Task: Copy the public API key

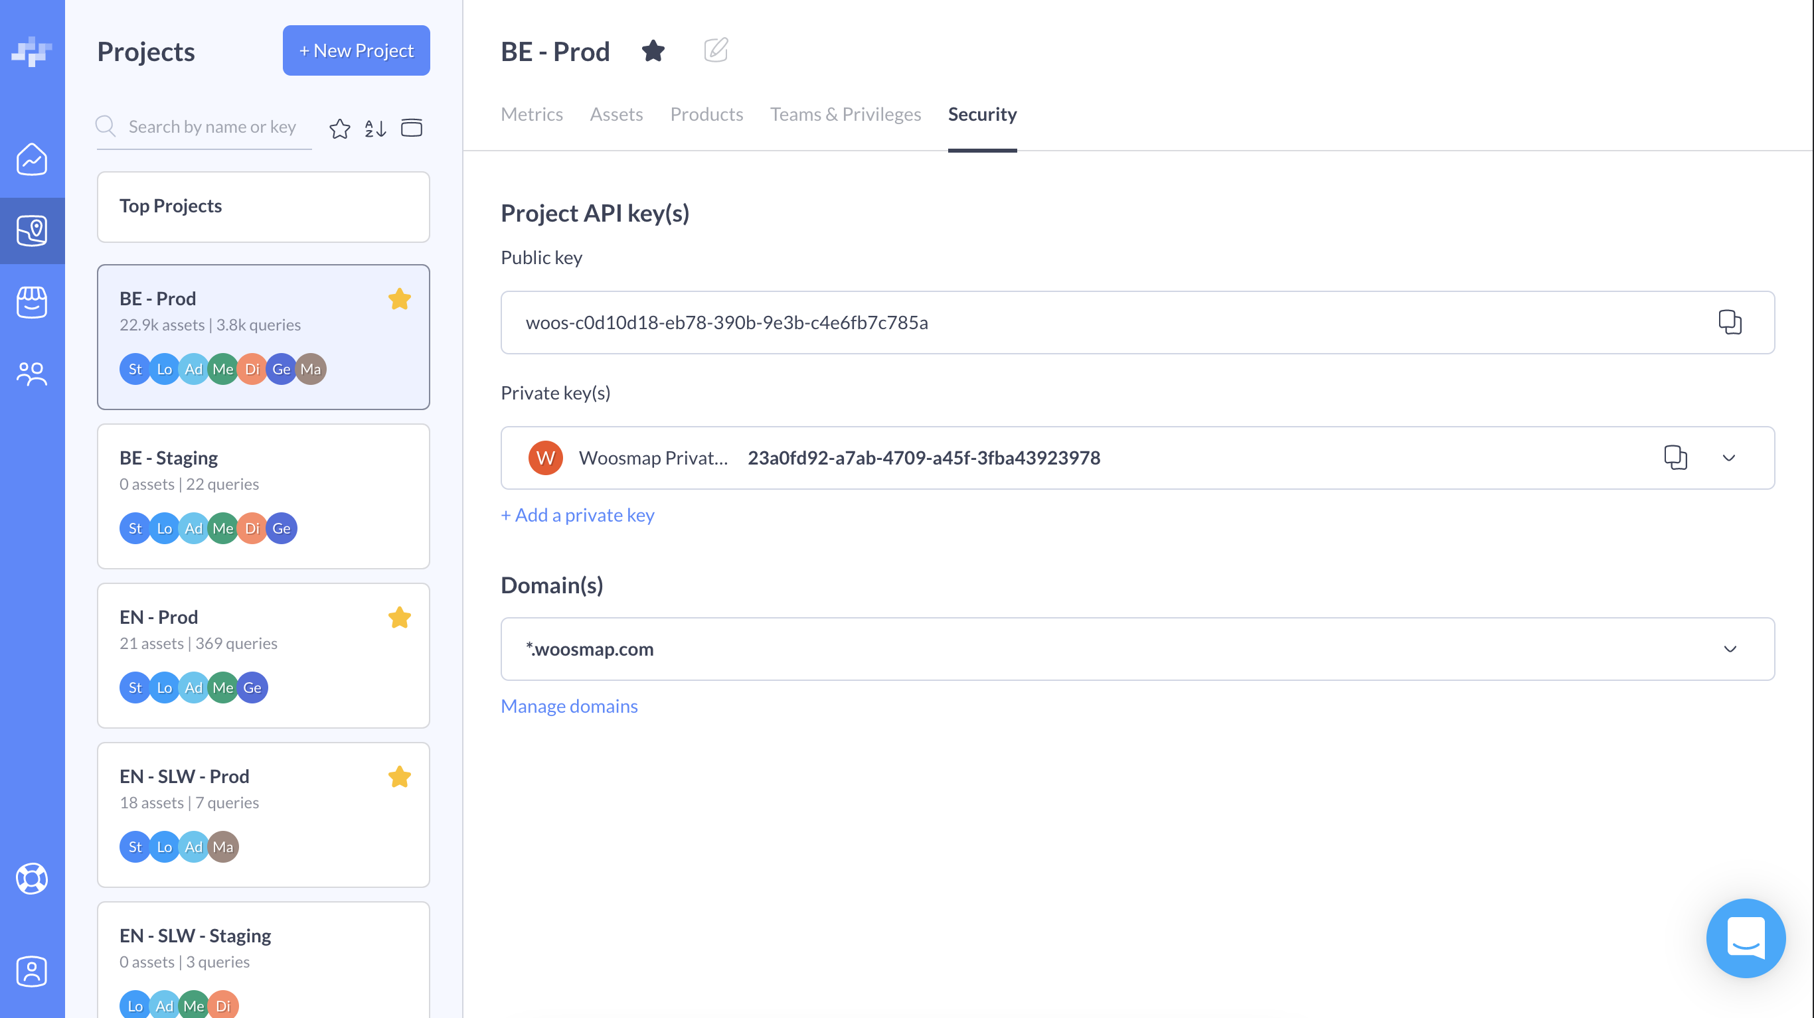Action: tap(1729, 323)
